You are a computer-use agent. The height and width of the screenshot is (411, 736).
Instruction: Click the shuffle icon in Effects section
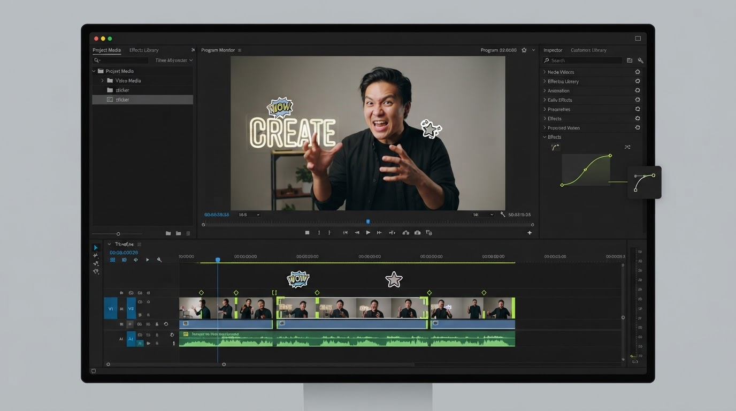[x=627, y=147]
